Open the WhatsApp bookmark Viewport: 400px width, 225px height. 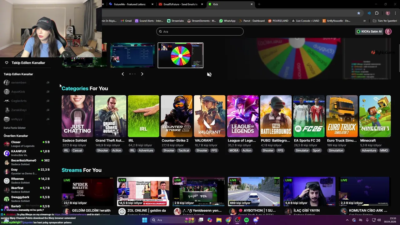coord(227,21)
